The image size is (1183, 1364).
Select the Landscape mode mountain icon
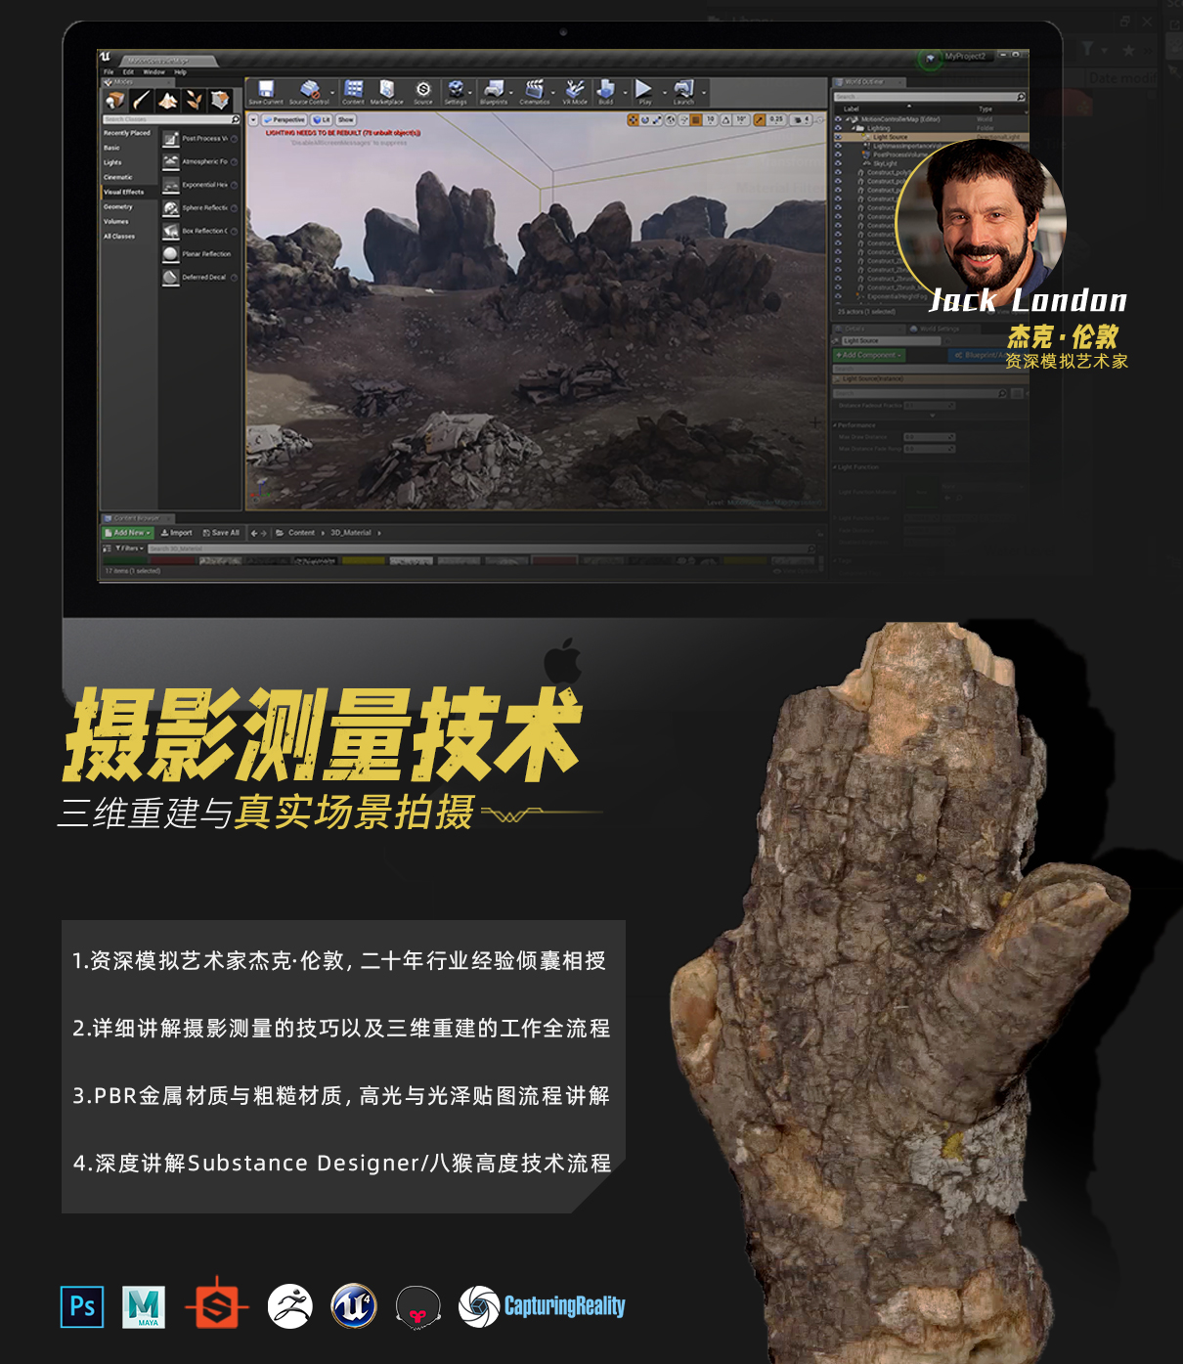168,100
